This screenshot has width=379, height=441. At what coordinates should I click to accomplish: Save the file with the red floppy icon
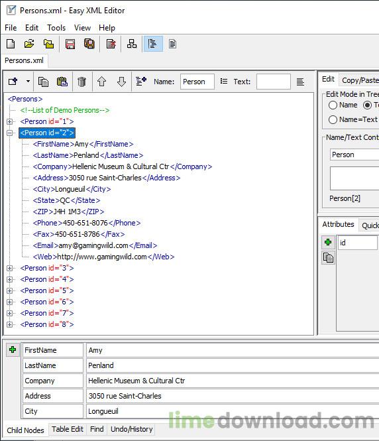click(70, 44)
